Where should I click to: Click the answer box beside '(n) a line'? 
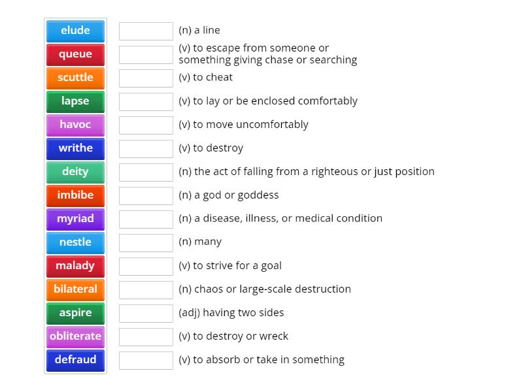pos(146,31)
